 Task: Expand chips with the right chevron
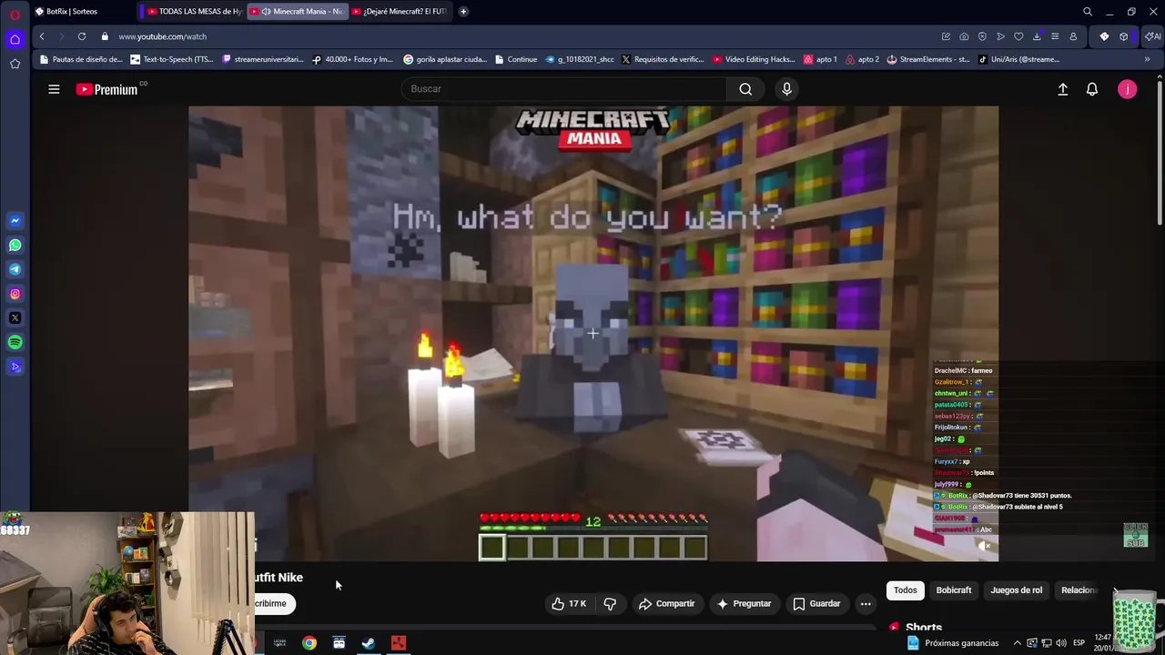(1115, 590)
